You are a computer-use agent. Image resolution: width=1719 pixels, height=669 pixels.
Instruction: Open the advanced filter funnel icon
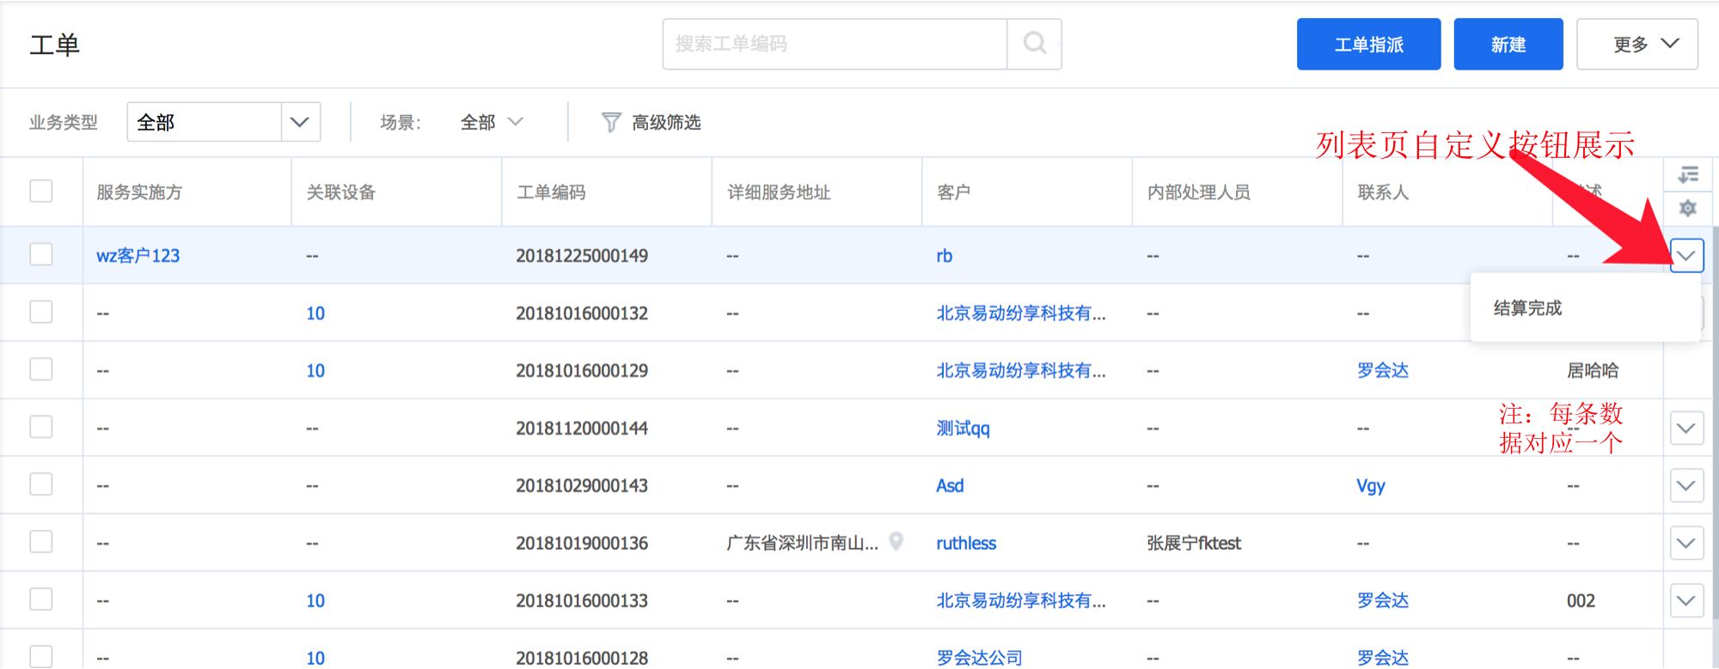tap(610, 123)
